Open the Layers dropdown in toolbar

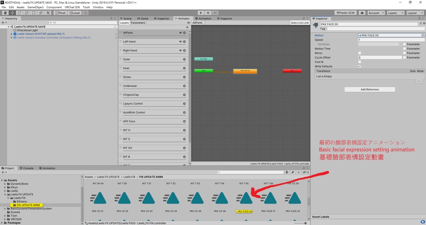click(395, 13)
